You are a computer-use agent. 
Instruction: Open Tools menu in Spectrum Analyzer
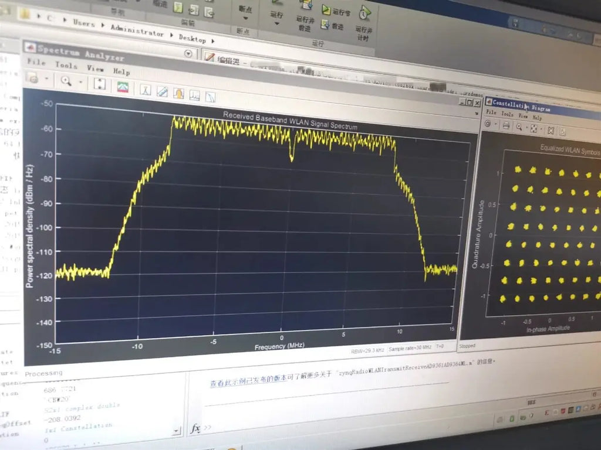tap(66, 65)
